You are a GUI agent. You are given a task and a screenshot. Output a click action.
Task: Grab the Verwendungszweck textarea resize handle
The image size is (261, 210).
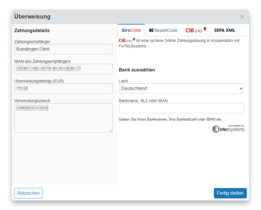click(x=111, y=131)
